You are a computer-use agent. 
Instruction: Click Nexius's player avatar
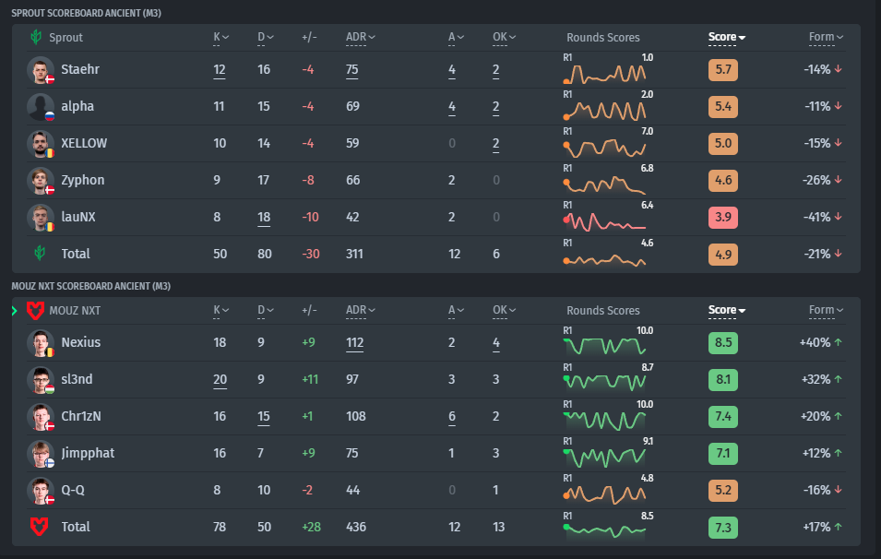(x=41, y=343)
